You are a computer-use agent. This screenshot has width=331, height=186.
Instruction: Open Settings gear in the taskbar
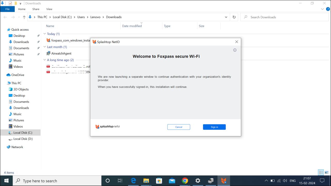click(198, 181)
